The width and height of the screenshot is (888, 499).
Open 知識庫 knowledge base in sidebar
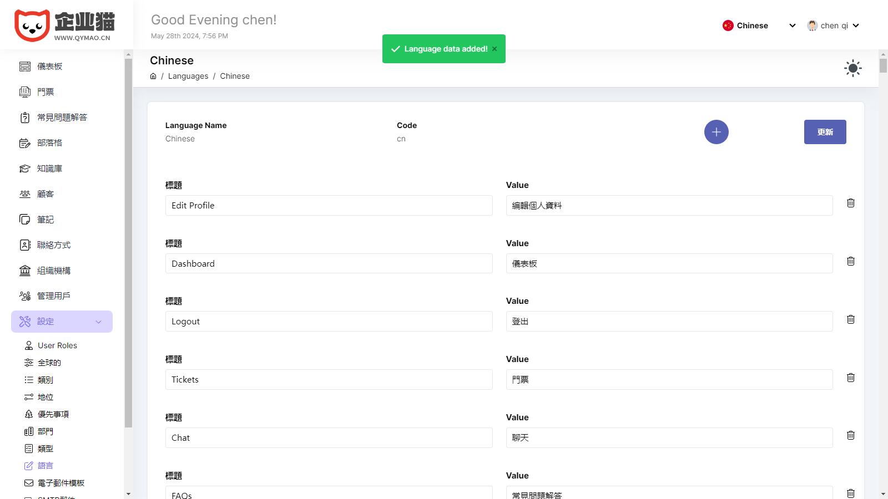[x=50, y=169]
